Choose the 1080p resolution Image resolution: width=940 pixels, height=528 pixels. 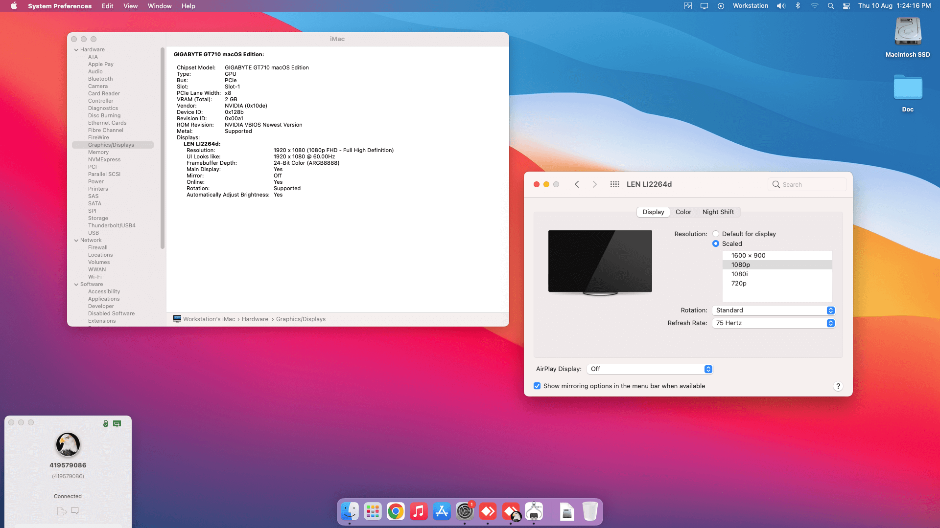tap(777, 264)
